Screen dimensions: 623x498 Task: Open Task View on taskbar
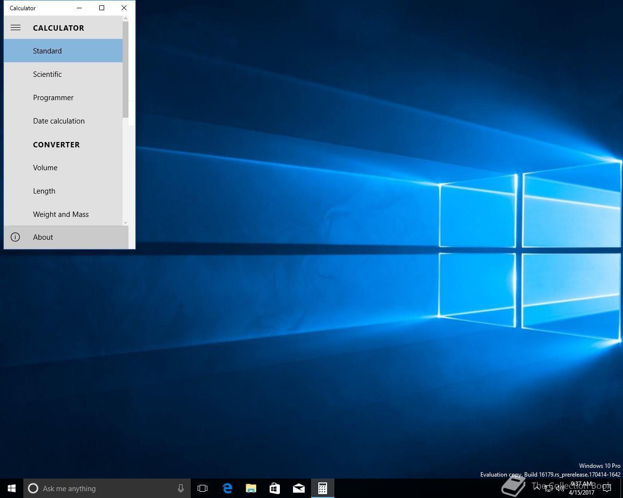pyautogui.click(x=202, y=488)
